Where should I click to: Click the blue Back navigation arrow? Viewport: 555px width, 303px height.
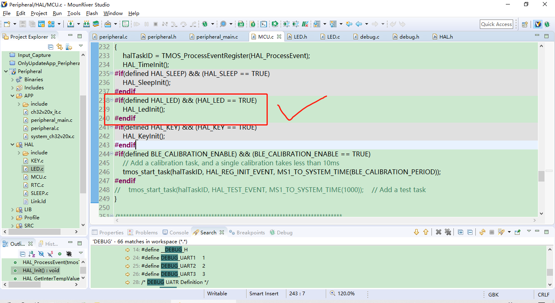358,24
